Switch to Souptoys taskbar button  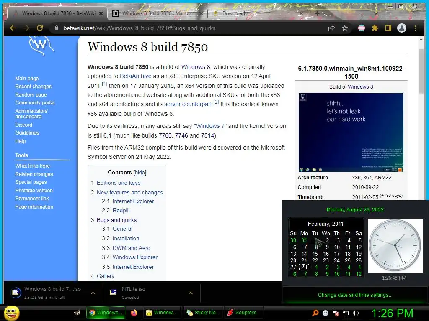[243, 313]
